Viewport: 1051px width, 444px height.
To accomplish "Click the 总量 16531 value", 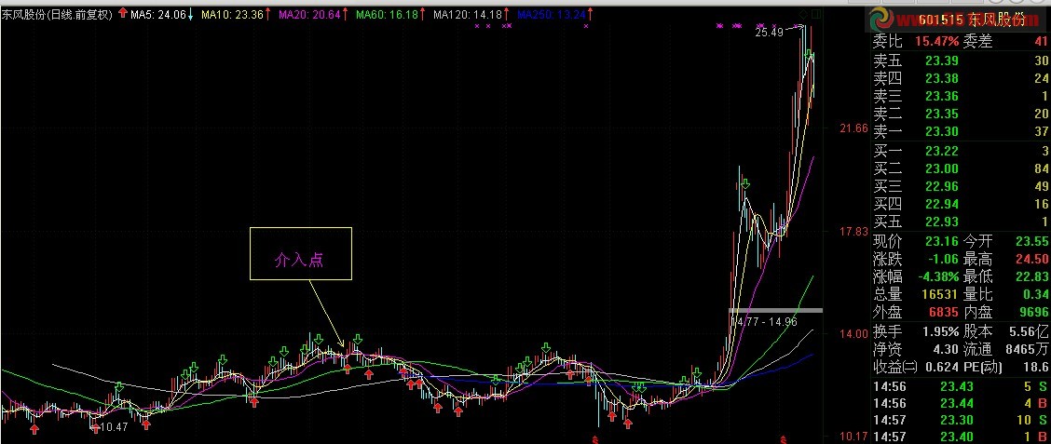I will coord(940,294).
